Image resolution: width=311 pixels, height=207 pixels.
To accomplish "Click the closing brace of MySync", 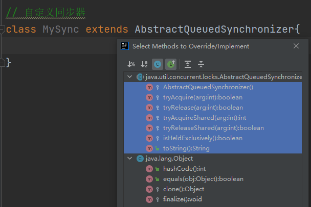I will click(x=9, y=63).
